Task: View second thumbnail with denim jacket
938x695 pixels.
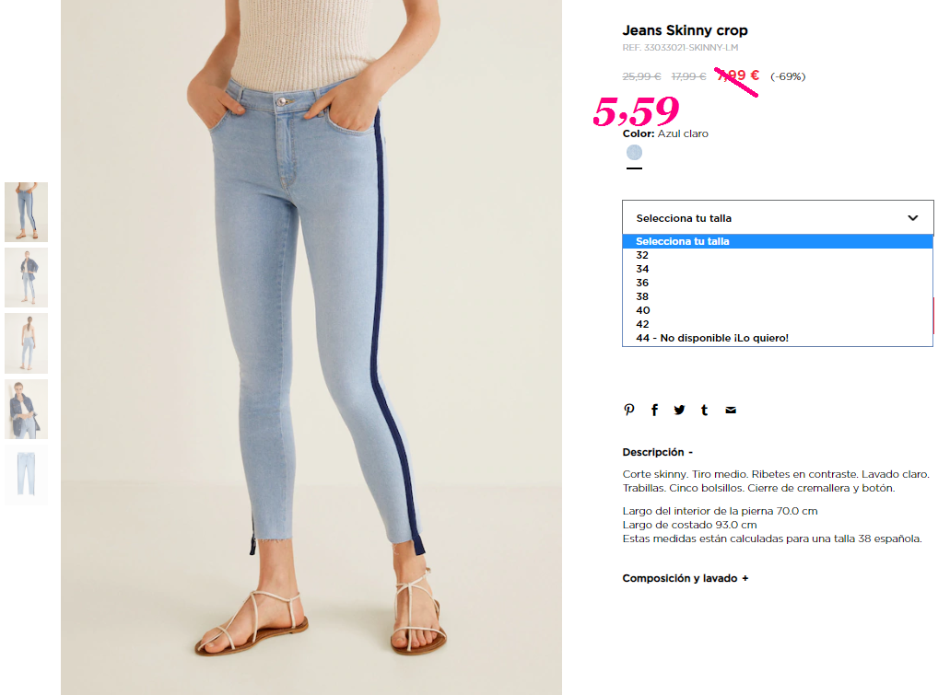Action: coord(27,278)
